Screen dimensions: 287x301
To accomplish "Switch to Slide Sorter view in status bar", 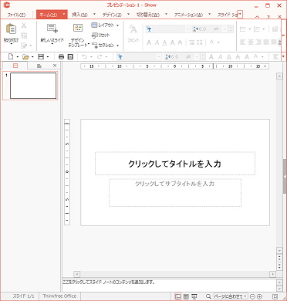I will [186, 296].
